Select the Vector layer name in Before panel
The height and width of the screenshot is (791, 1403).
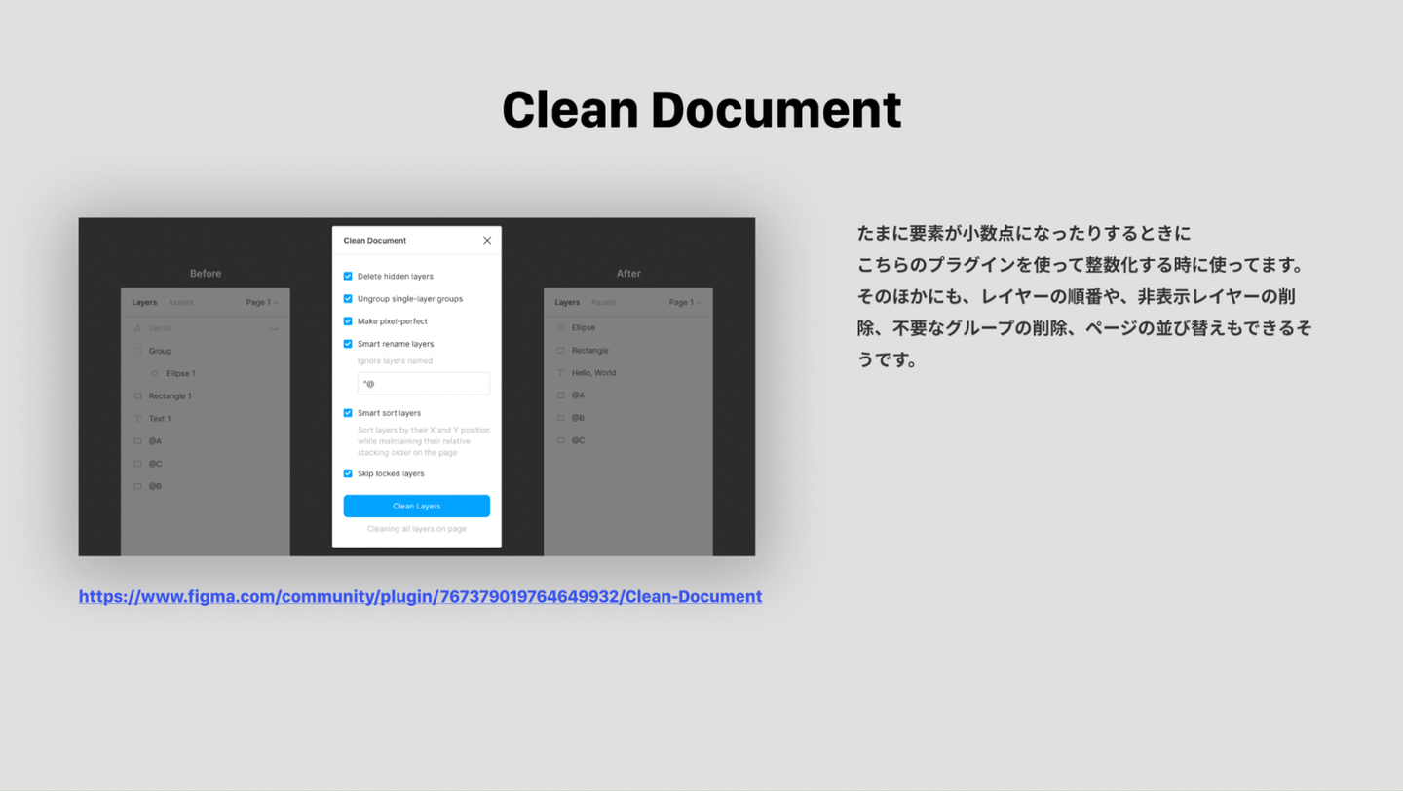pos(161,328)
